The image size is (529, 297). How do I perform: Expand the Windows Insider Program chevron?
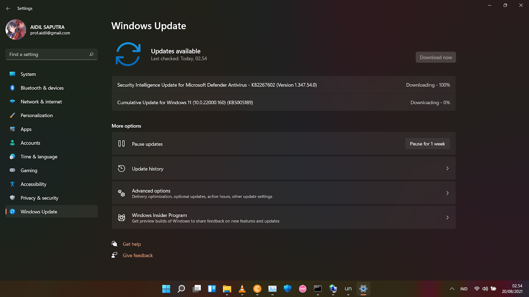tap(447, 217)
